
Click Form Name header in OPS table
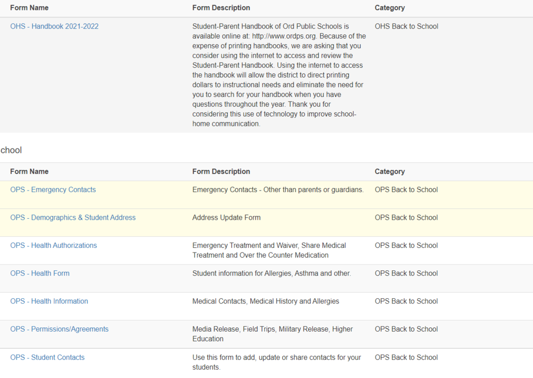tap(29, 172)
